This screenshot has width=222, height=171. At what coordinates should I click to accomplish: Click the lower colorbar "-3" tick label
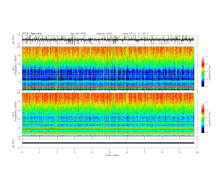pos(207,103)
